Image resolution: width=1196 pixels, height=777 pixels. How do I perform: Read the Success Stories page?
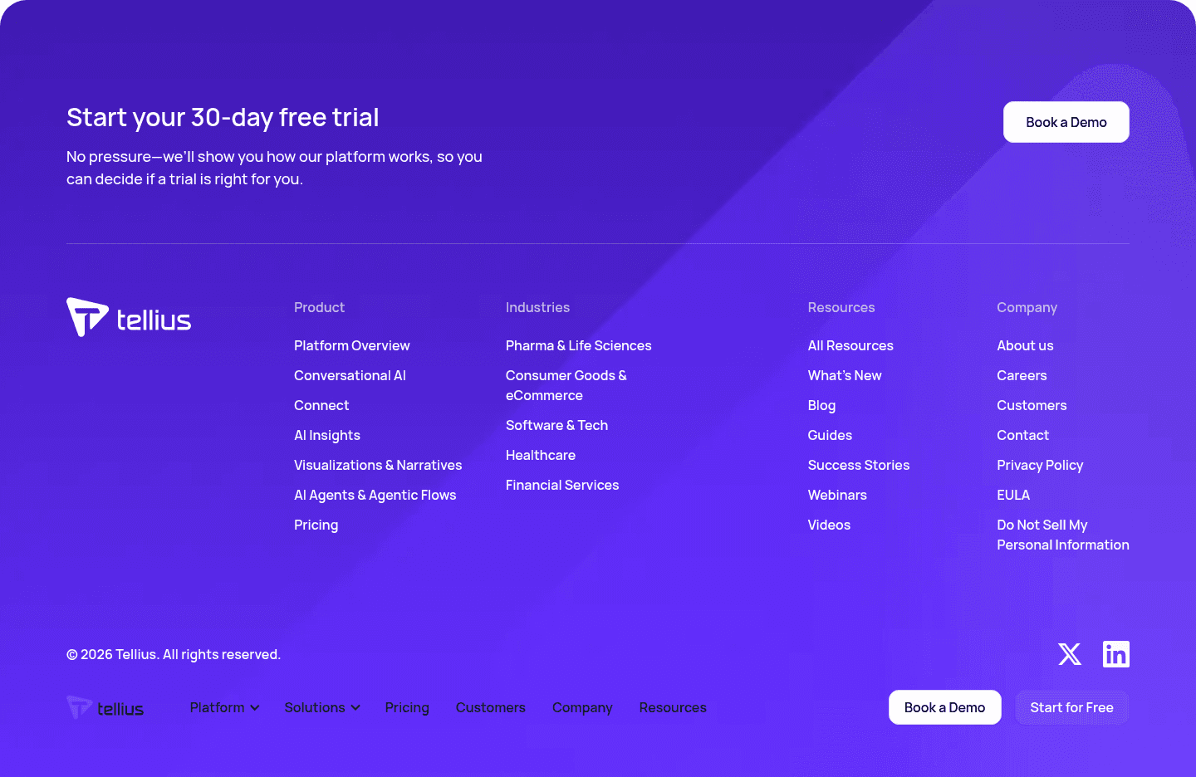coord(859,465)
